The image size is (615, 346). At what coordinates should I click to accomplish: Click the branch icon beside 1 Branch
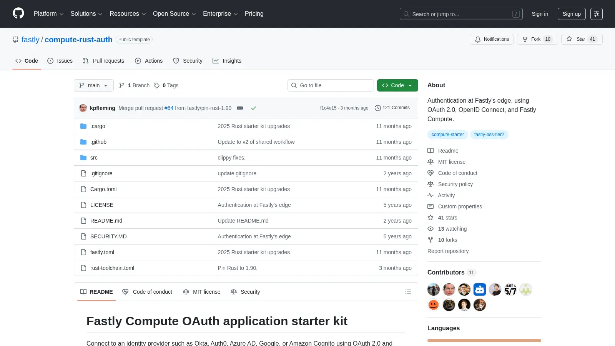coord(122,85)
